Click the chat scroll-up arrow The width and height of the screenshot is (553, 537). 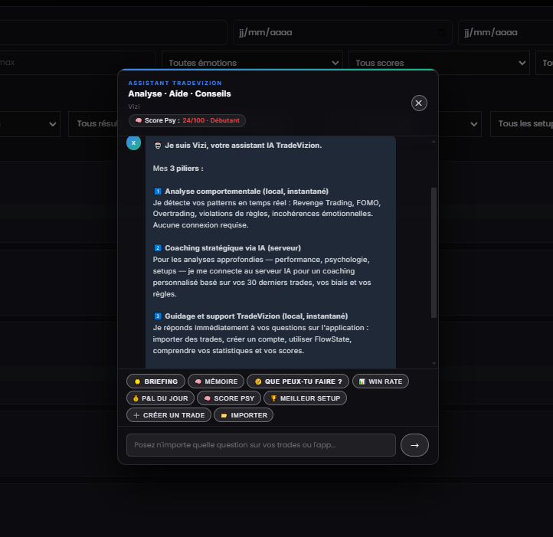[x=434, y=142]
